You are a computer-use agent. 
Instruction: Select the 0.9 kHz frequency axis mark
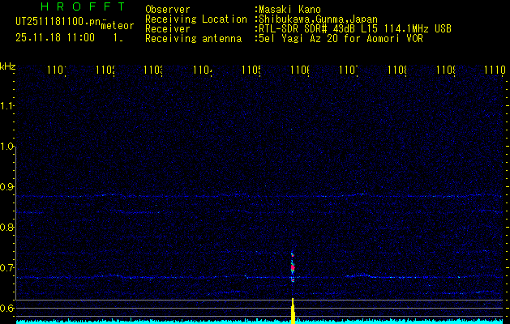(7, 187)
